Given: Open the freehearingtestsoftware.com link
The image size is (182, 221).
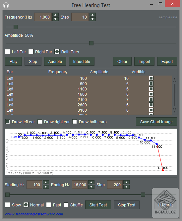Looking at the screenshot, I should pos(34,214).
